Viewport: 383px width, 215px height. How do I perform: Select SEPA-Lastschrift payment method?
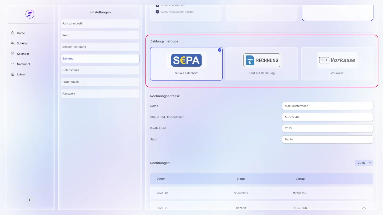tap(186, 64)
